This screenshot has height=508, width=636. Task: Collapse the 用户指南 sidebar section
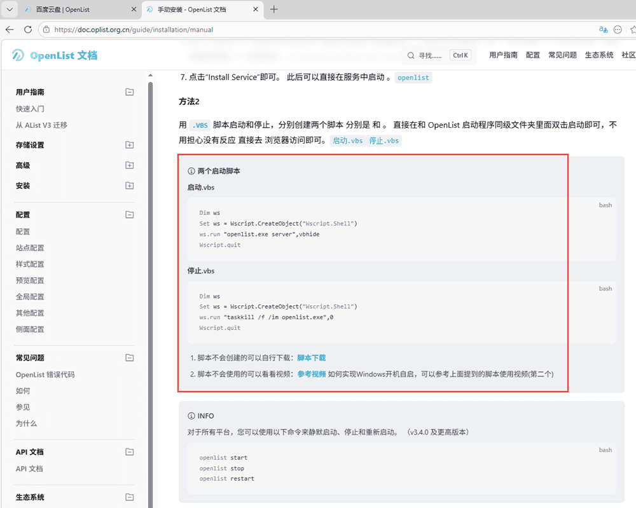point(130,92)
